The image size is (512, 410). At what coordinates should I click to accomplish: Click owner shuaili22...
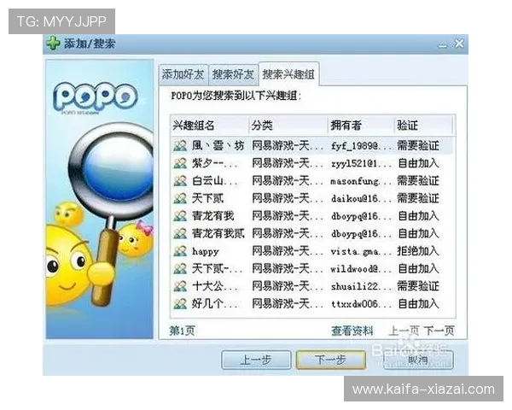coord(361,286)
